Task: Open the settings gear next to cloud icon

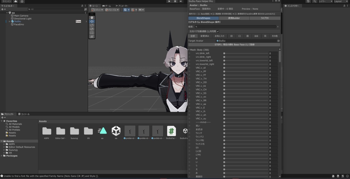Action: pyautogui.click(x=22, y=1)
